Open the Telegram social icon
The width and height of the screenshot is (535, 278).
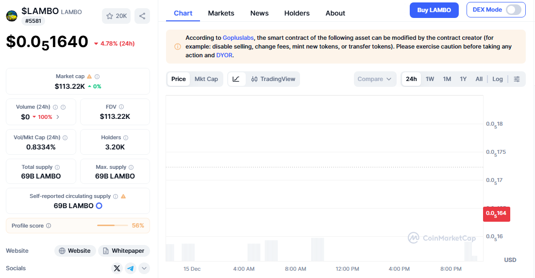(130, 268)
